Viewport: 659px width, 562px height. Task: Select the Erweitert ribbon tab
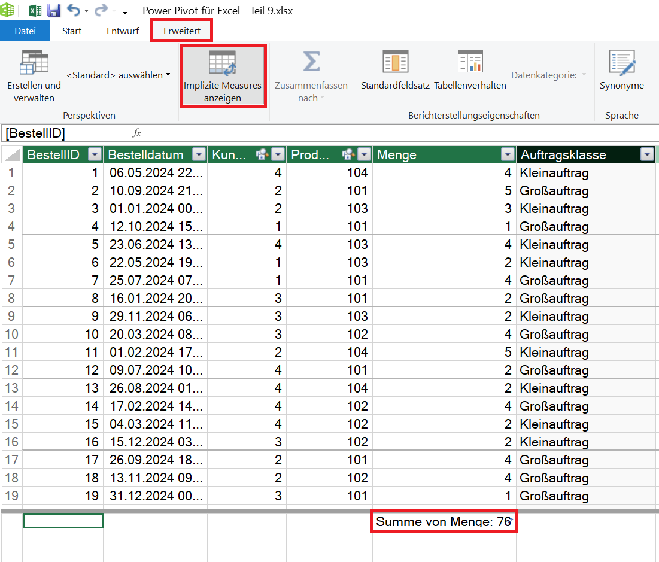point(182,31)
